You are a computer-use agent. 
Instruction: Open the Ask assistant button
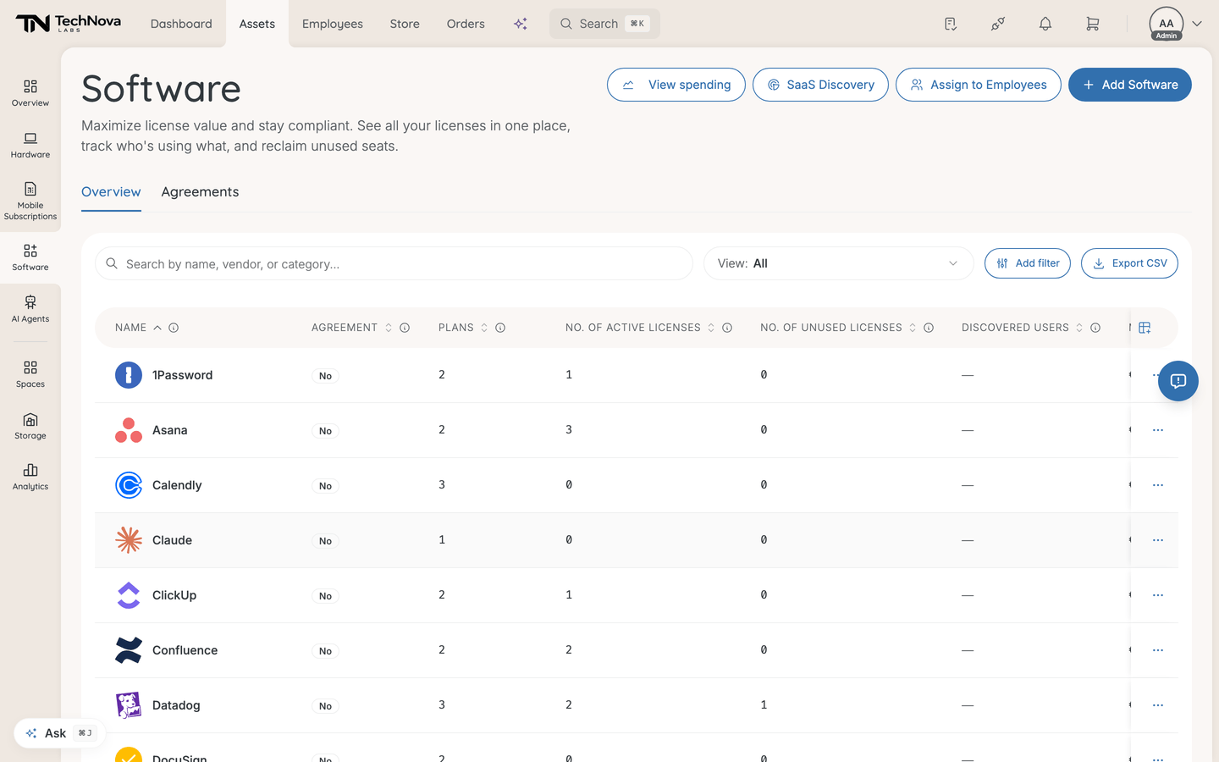tap(59, 733)
